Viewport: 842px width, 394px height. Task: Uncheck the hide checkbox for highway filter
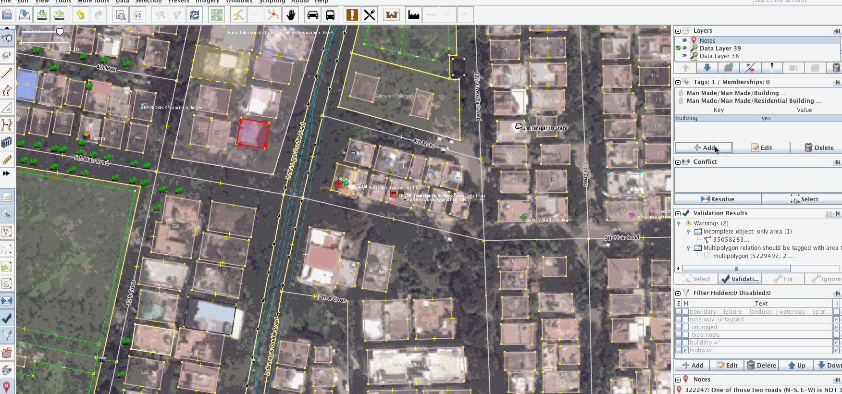click(x=686, y=350)
